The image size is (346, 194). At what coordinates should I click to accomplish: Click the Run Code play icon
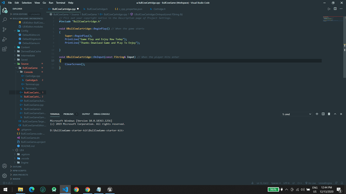(329, 9)
